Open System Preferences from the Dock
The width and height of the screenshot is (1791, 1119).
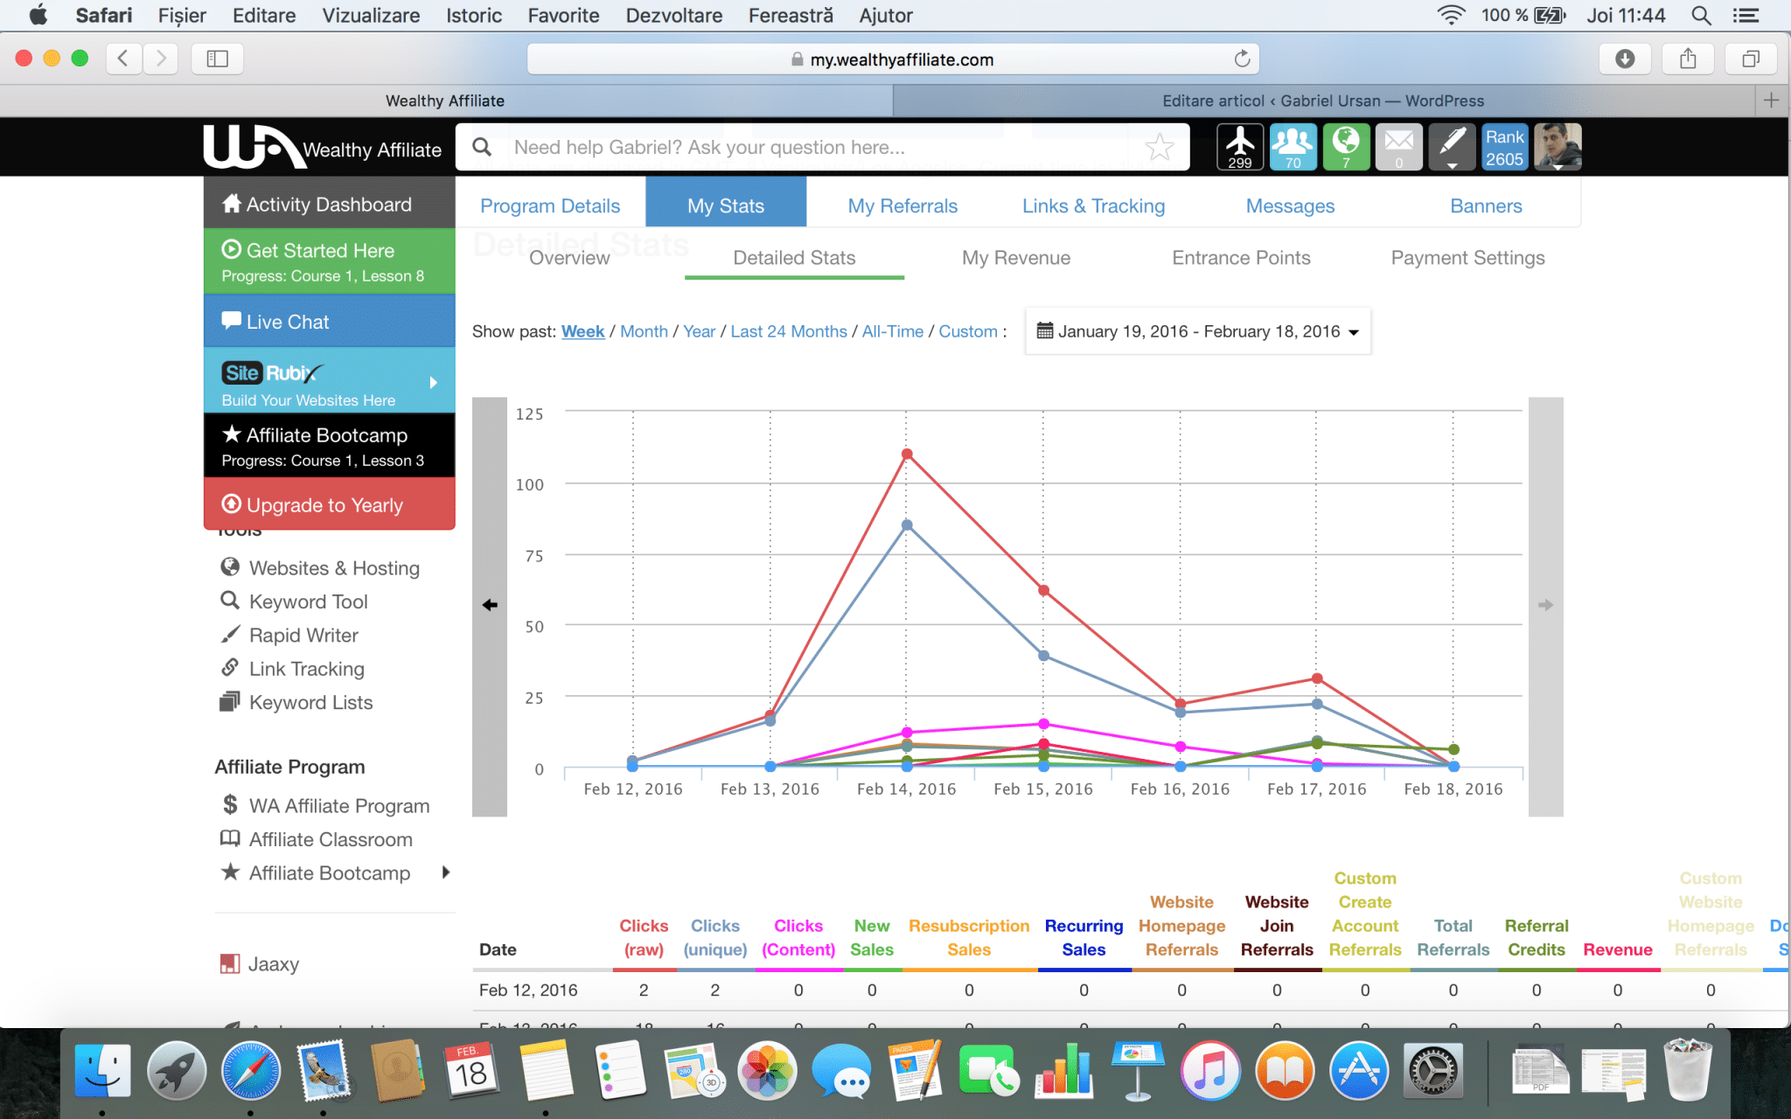tap(1433, 1070)
